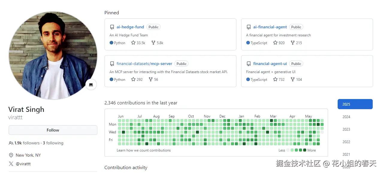The width and height of the screenshot is (382, 173).
Task: Open the financial-agent-ui repository link
Action: [270, 64]
